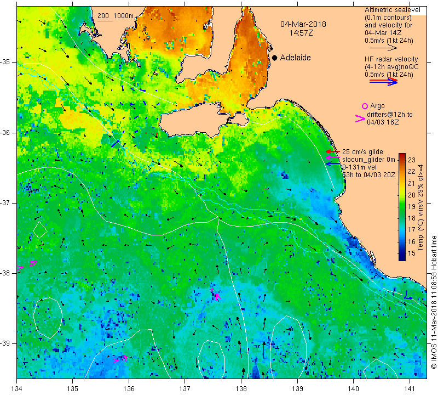Click the date '04-Mar-2018' text
Viewport: 438px width, 395px height.
[x=303, y=24]
